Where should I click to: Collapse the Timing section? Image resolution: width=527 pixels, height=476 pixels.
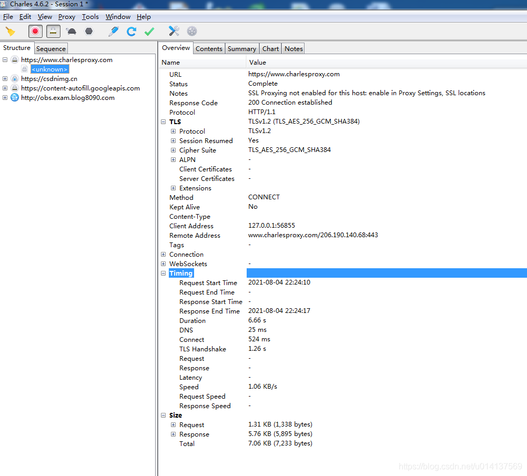[164, 273]
